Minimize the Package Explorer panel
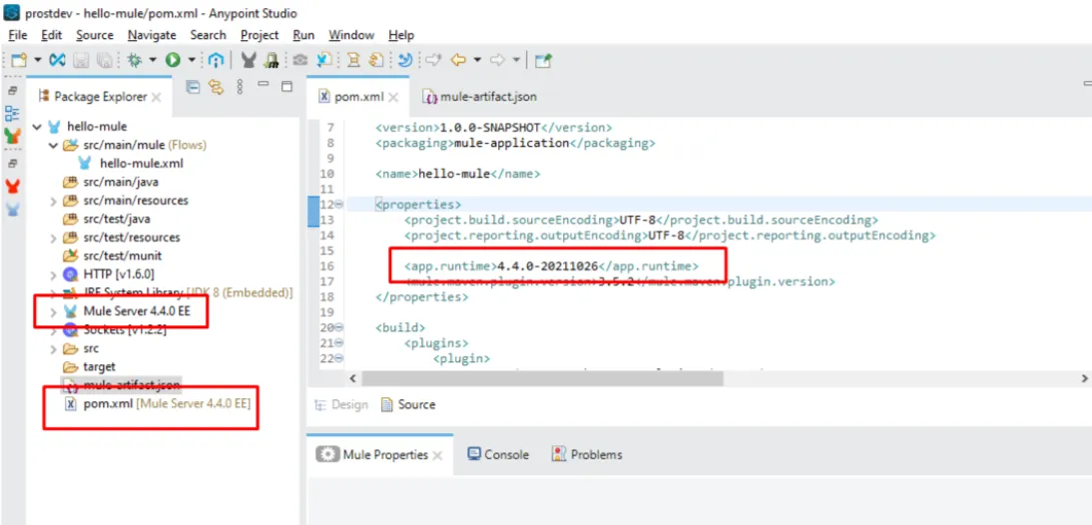 click(263, 84)
